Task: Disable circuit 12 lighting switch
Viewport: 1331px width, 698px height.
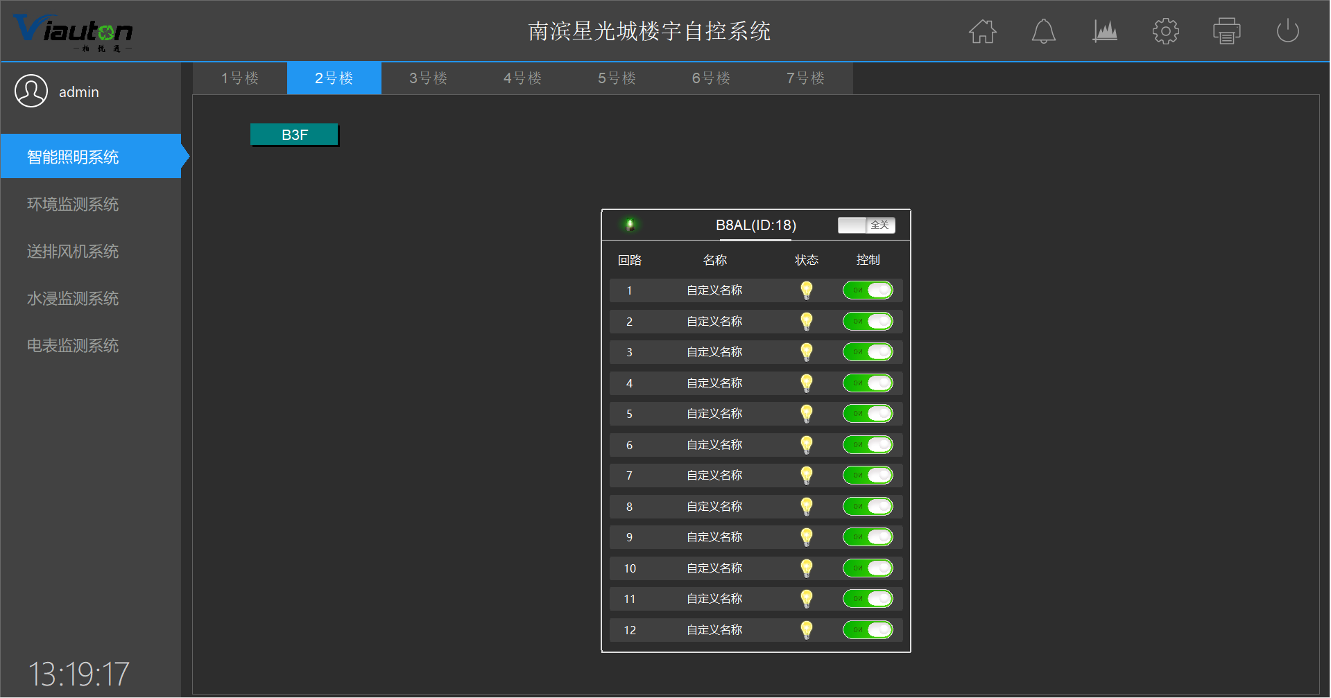Action: click(867, 630)
